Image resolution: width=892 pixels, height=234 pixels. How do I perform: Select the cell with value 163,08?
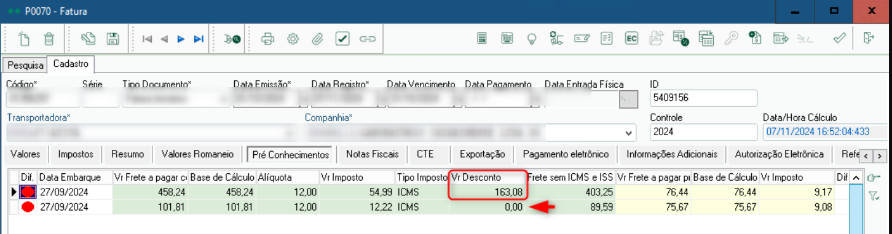click(487, 192)
